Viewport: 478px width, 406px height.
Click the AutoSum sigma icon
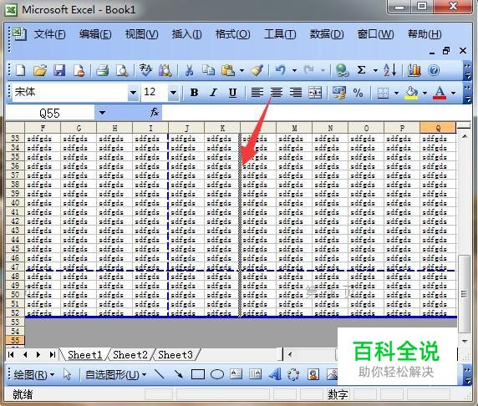[362, 70]
